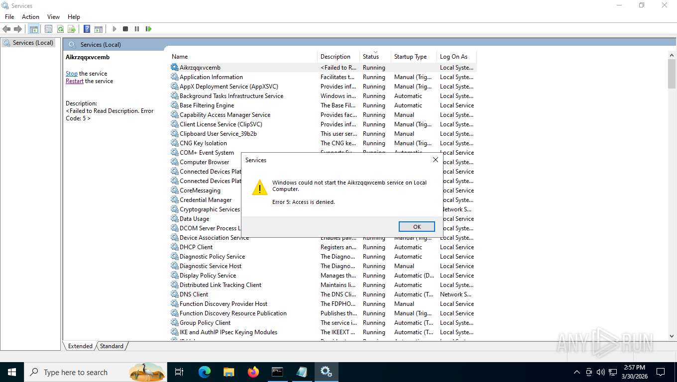Screen dimensions: 677x382
Task: Open the Windows Start button
Action: [12, 372]
